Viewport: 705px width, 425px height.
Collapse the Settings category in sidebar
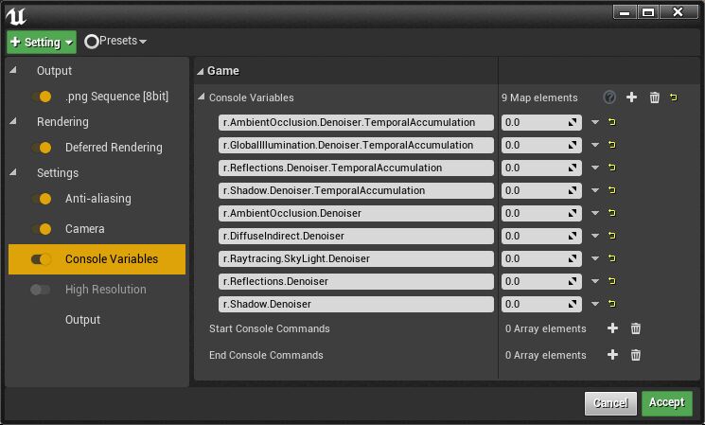(13, 172)
